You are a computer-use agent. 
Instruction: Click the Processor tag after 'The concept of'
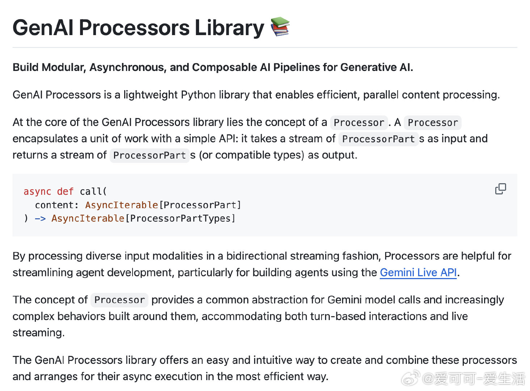click(119, 300)
